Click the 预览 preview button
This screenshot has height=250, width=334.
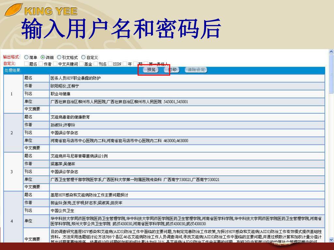(x=151, y=70)
